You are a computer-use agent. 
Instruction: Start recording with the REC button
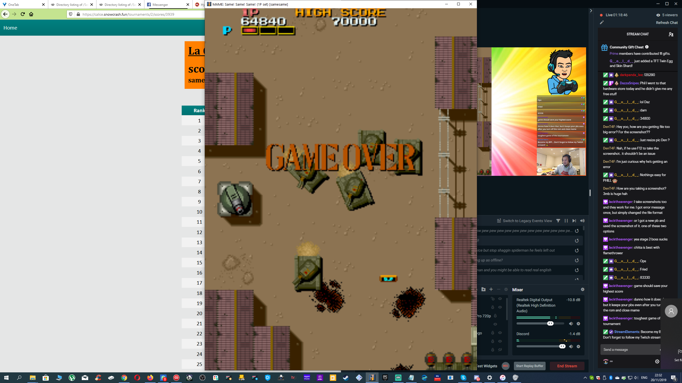(x=505, y=366)
